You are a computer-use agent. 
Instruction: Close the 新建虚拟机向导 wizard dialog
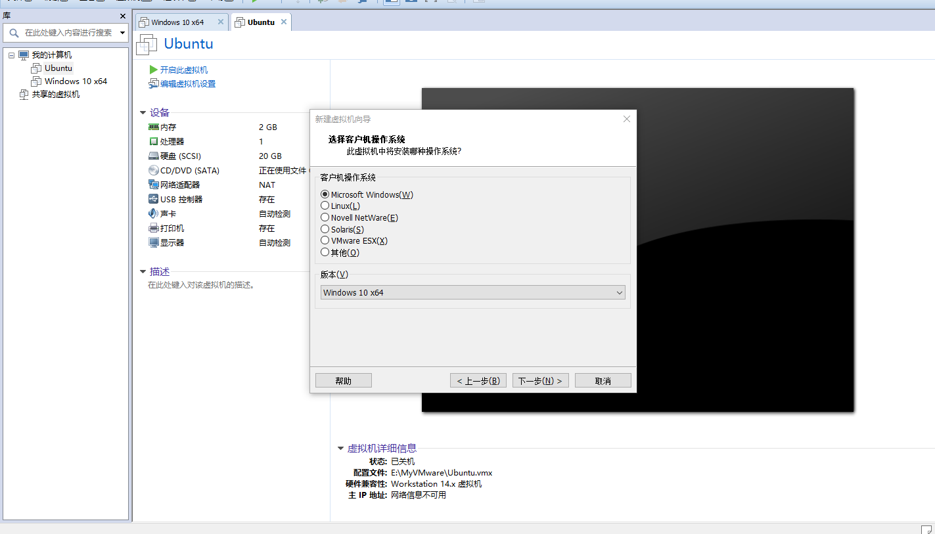point(626,119)
